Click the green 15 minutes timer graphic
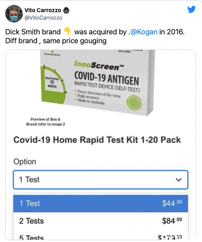 tap(53, 85)
